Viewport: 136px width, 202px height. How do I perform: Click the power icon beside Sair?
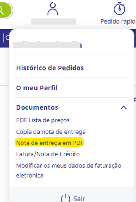click(66, 198)
